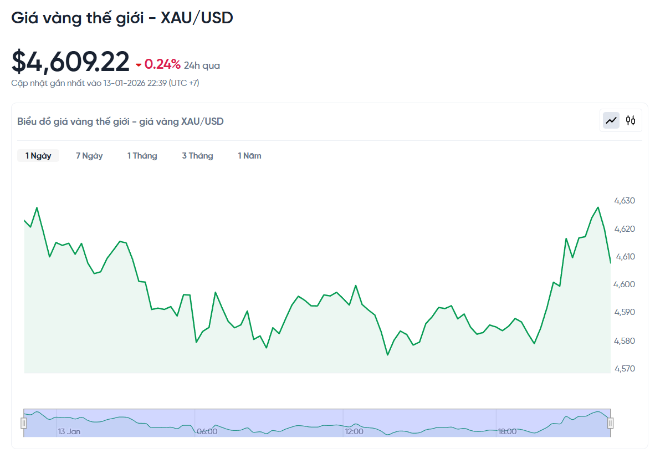Viewport: 650px width, 453px height.
Task: Select the 1 Ngày time range
Action: (x=38, y=156)
